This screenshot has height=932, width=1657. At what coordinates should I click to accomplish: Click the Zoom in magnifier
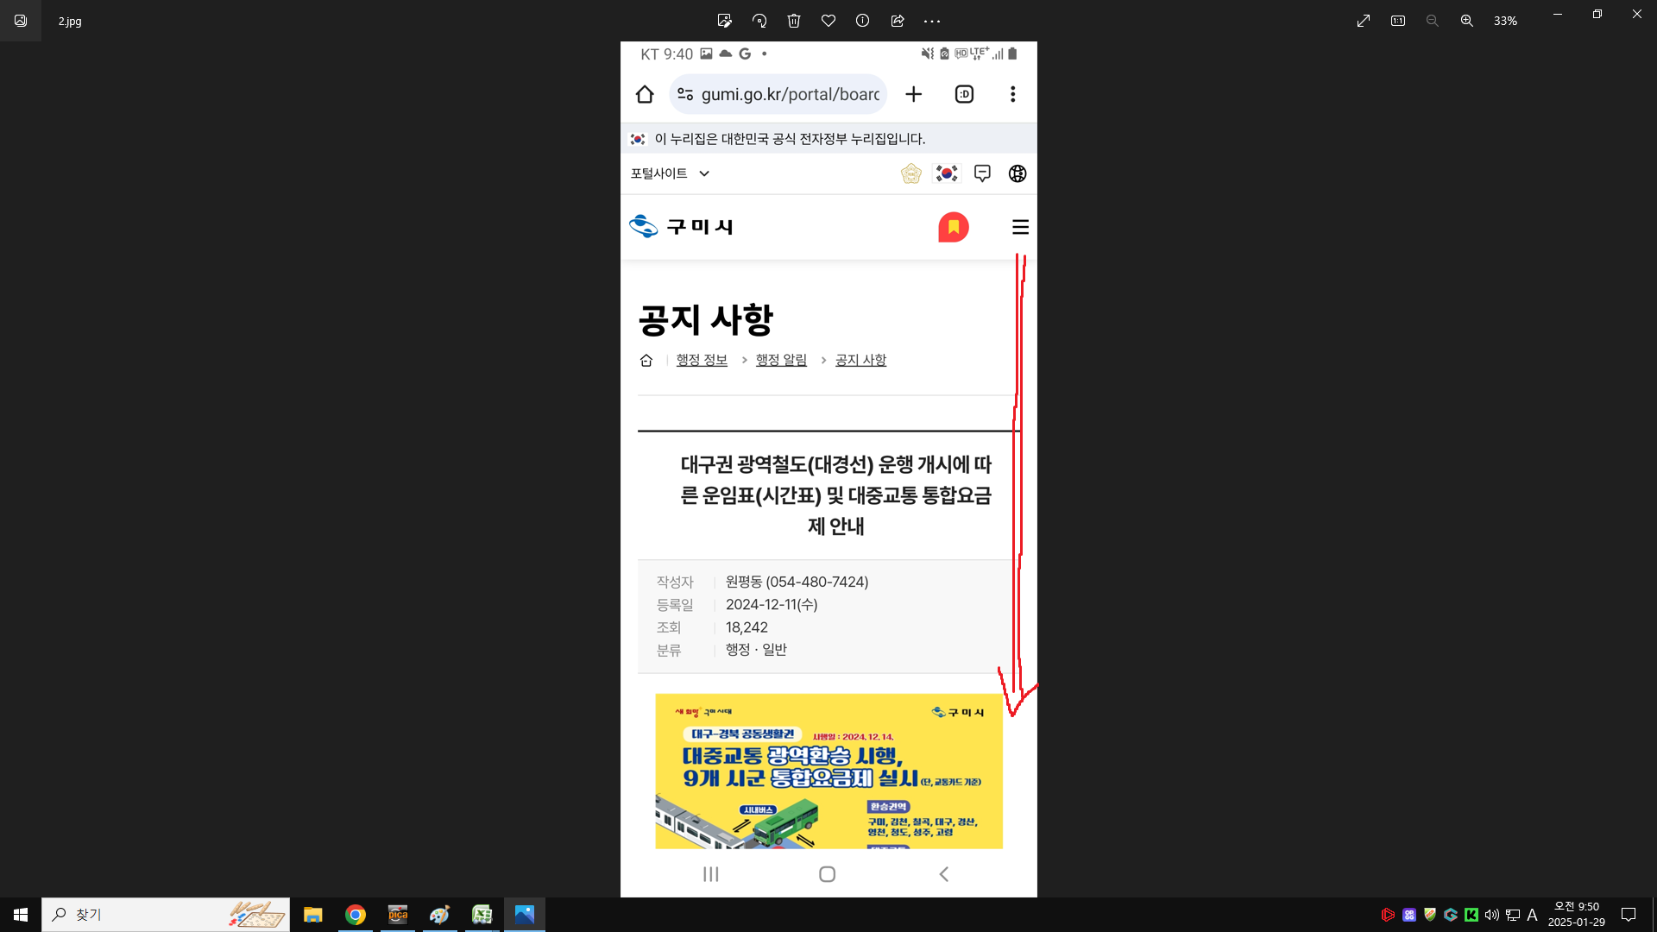(1467, 21)
